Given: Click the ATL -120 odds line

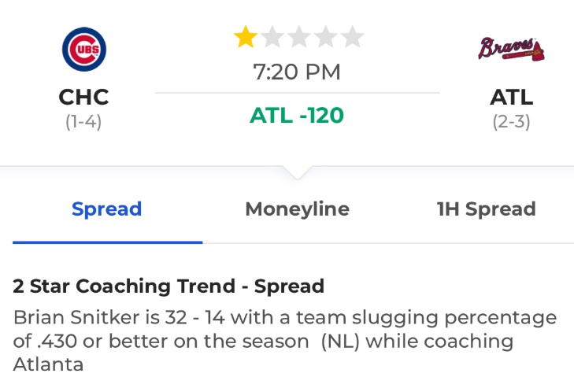Looking at the screenshot, I should coord(297,116).
